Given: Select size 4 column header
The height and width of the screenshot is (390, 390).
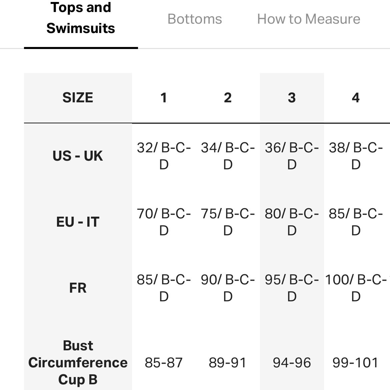Looking at the screenshot, I should pyautogui.click(x=356, y=97).
